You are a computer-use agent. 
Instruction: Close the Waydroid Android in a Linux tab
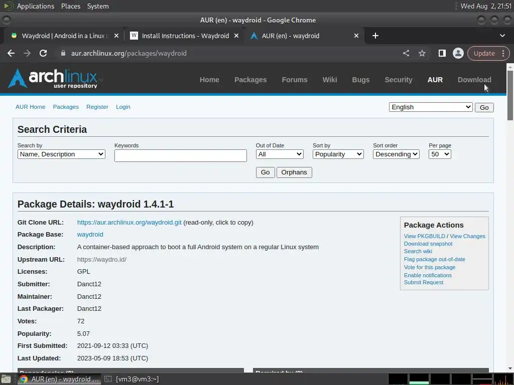coord(116,36)
